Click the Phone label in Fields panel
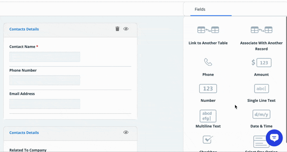The width and height of the screenshot is (287, 152). pyautogui.click(x=208, y=75)
